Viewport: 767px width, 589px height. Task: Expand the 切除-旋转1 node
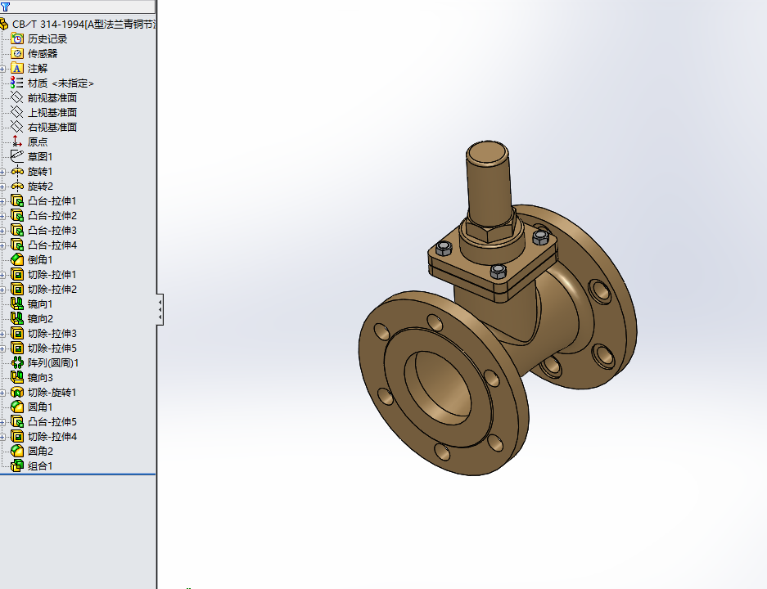(x=2, y=393)
